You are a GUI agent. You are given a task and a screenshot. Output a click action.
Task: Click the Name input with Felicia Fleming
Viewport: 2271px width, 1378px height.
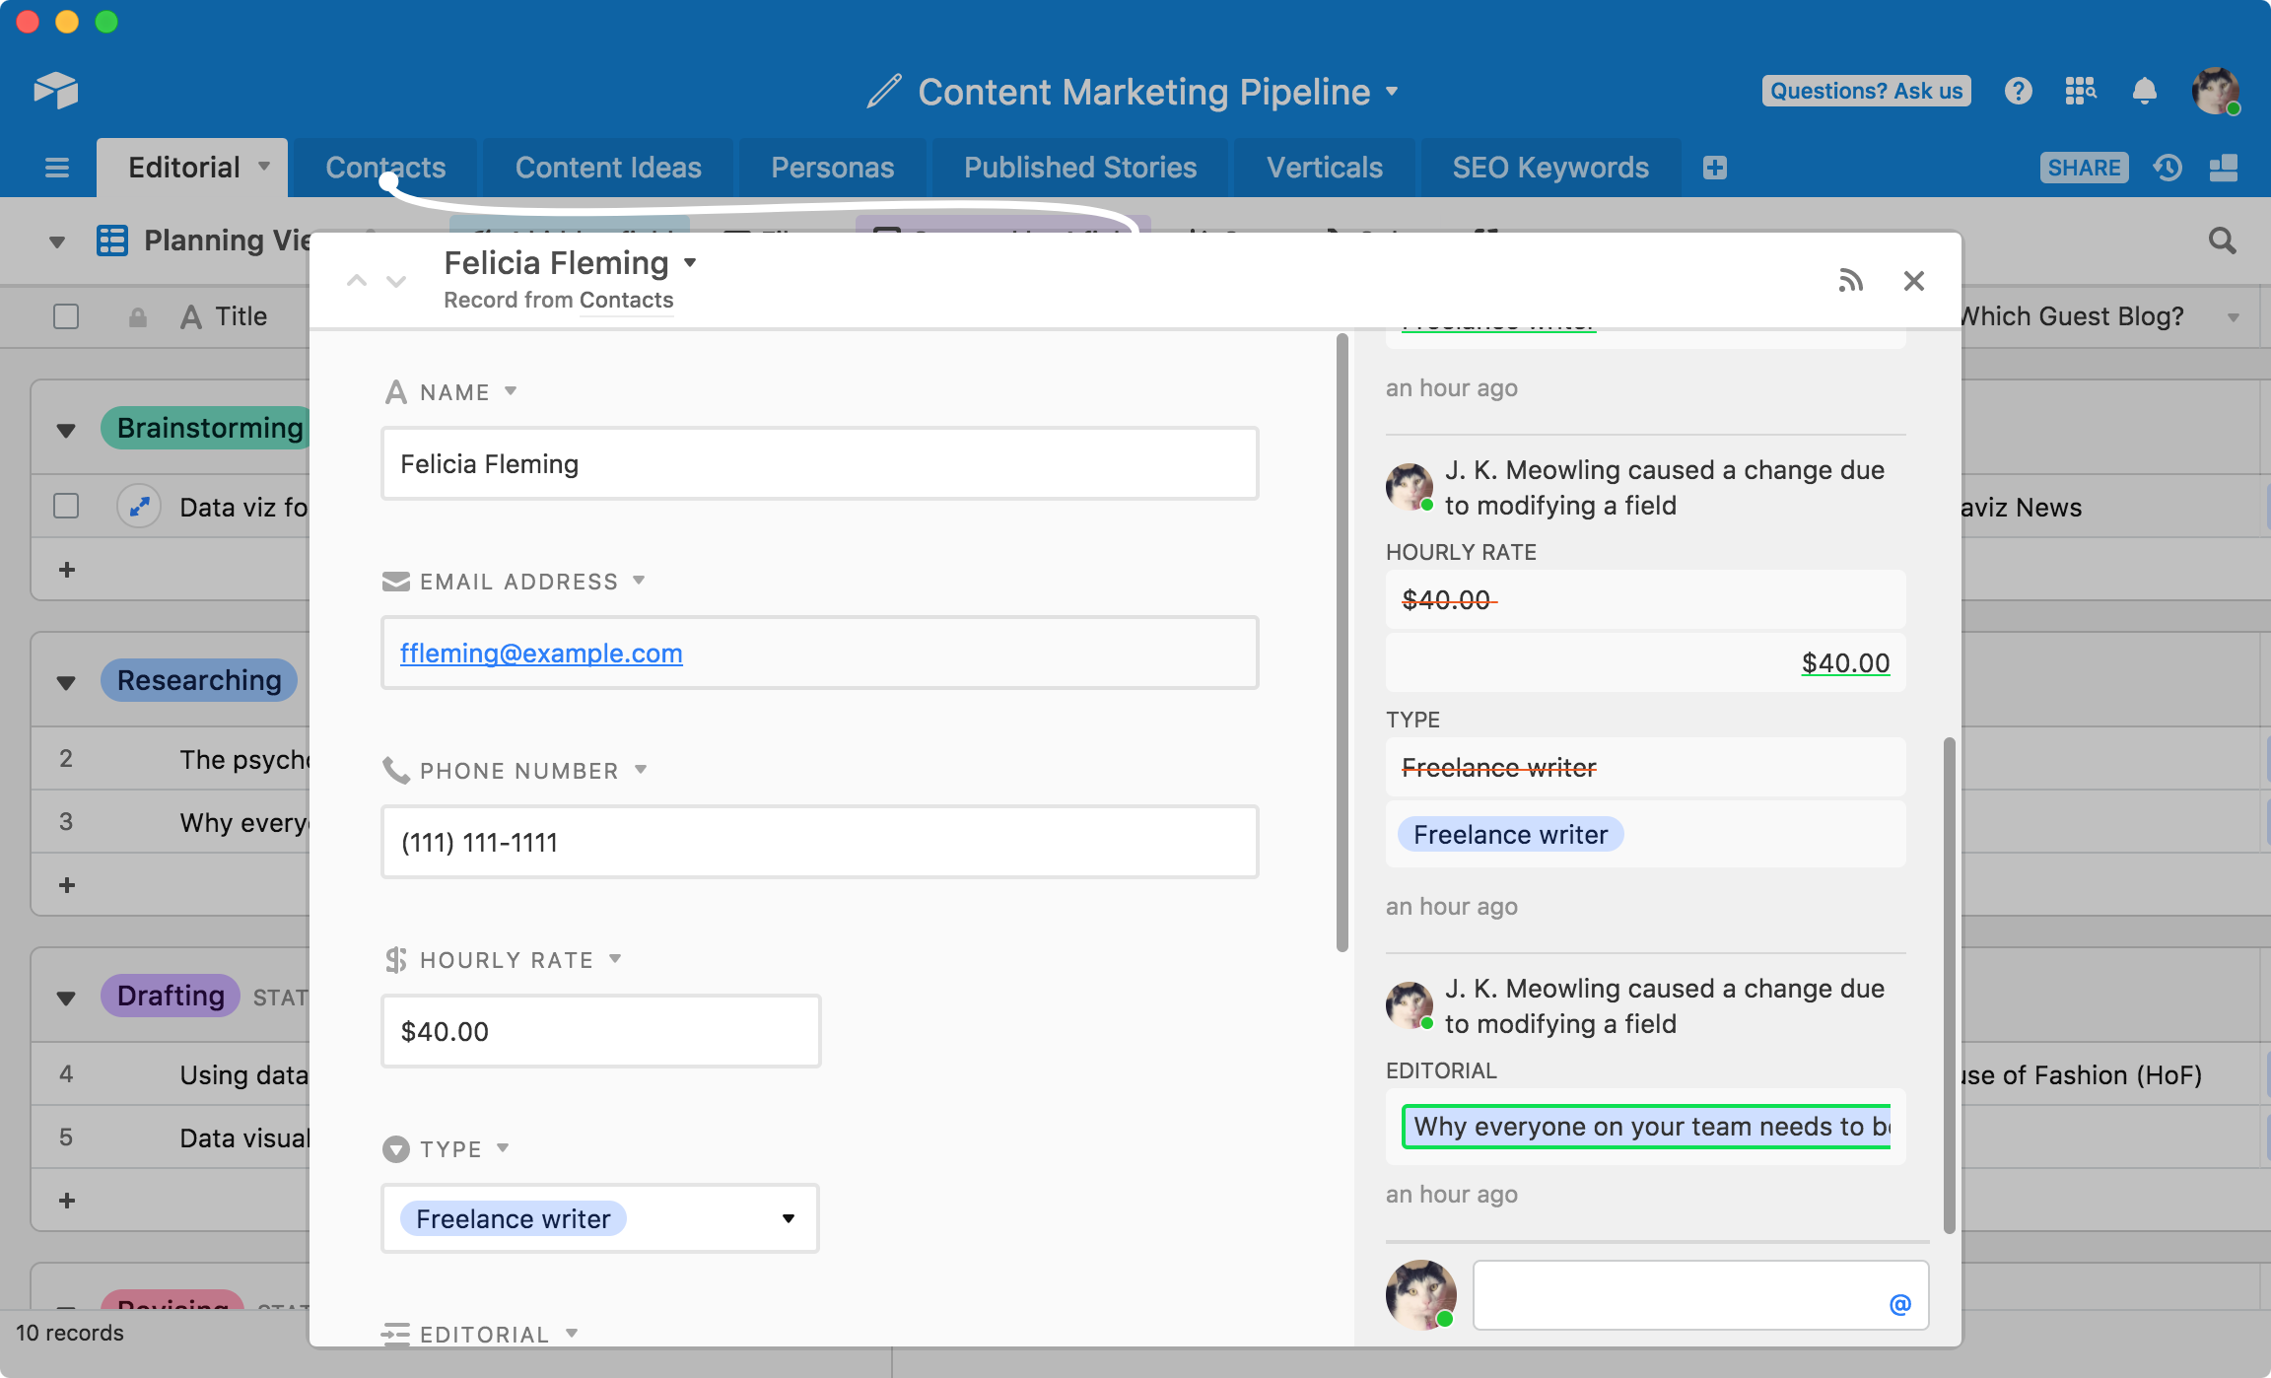click(819, 463)
